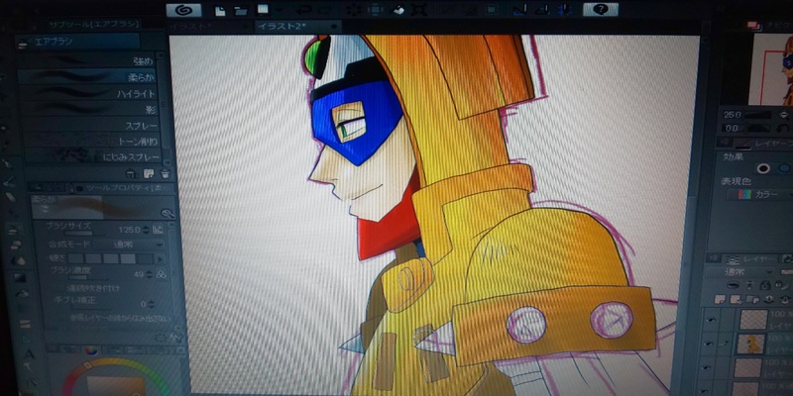Toggle 連続吹き付け checkbox
This screenshot has width=793, height=396.
coord(60,288)
